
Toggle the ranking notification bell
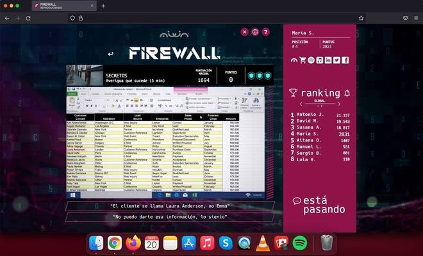coord(347,93)
